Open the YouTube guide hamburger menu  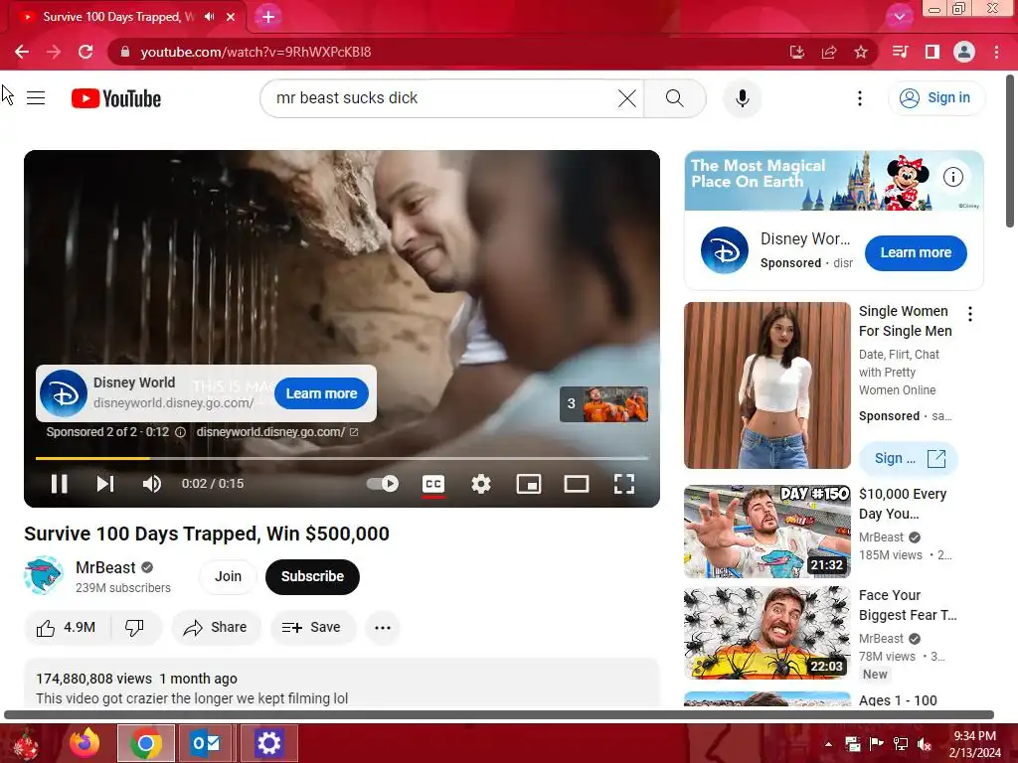[36, 98]
